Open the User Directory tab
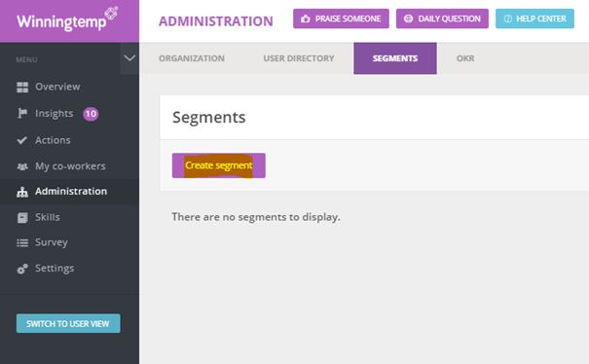 (299, 58)
